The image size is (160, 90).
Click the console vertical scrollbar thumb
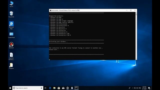(136, 14)
